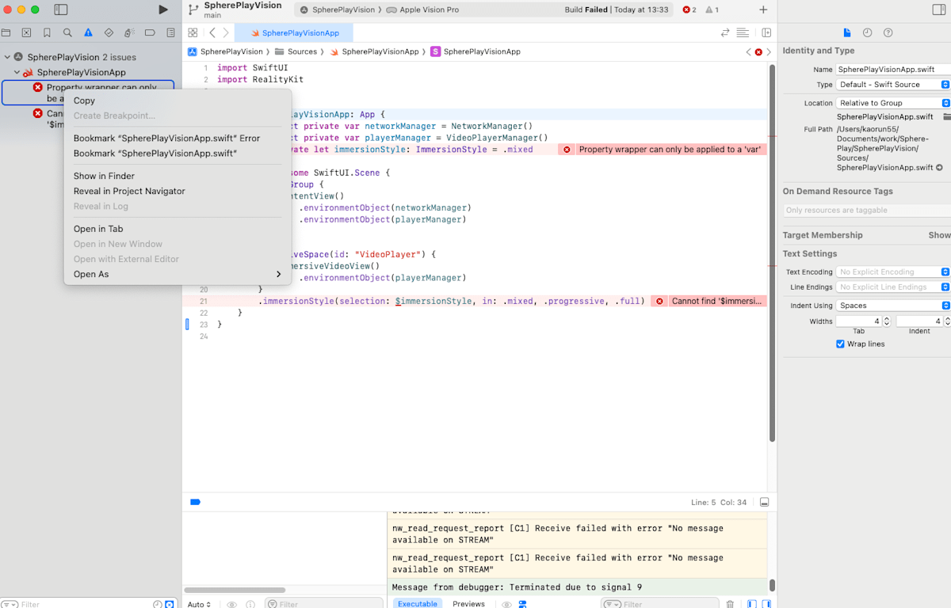Uncheck the Wrap lines checkbox
This screenshot has width=951, height=608.
point(840,344)
